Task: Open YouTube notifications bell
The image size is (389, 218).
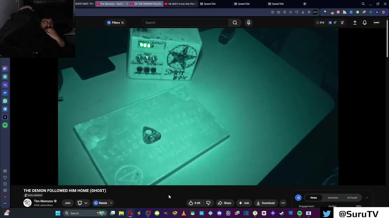Action: (365, 22)
